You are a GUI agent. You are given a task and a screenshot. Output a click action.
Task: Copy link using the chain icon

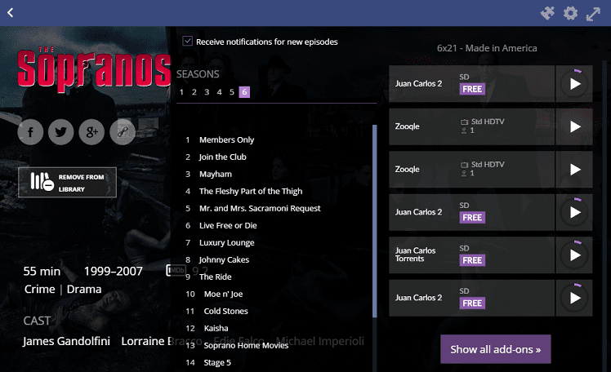pyautogui.click(x=123, y=132)
